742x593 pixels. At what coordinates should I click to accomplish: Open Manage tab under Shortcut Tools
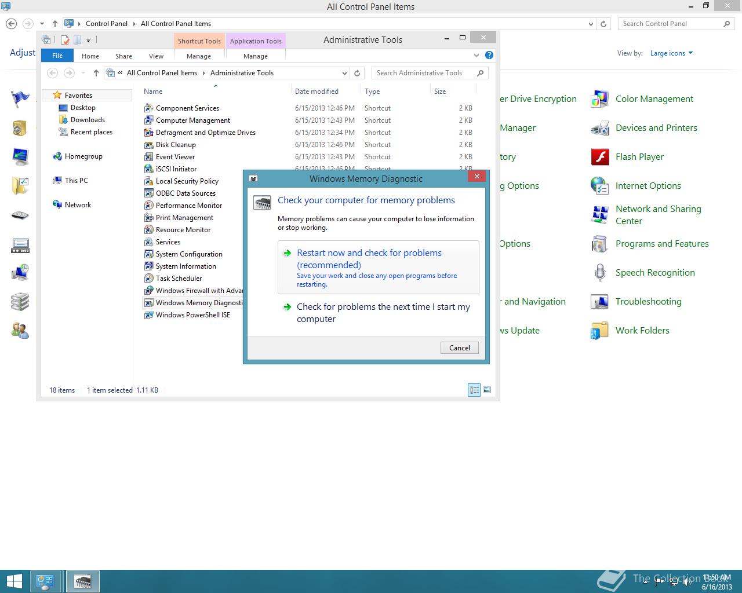[199, 56]
